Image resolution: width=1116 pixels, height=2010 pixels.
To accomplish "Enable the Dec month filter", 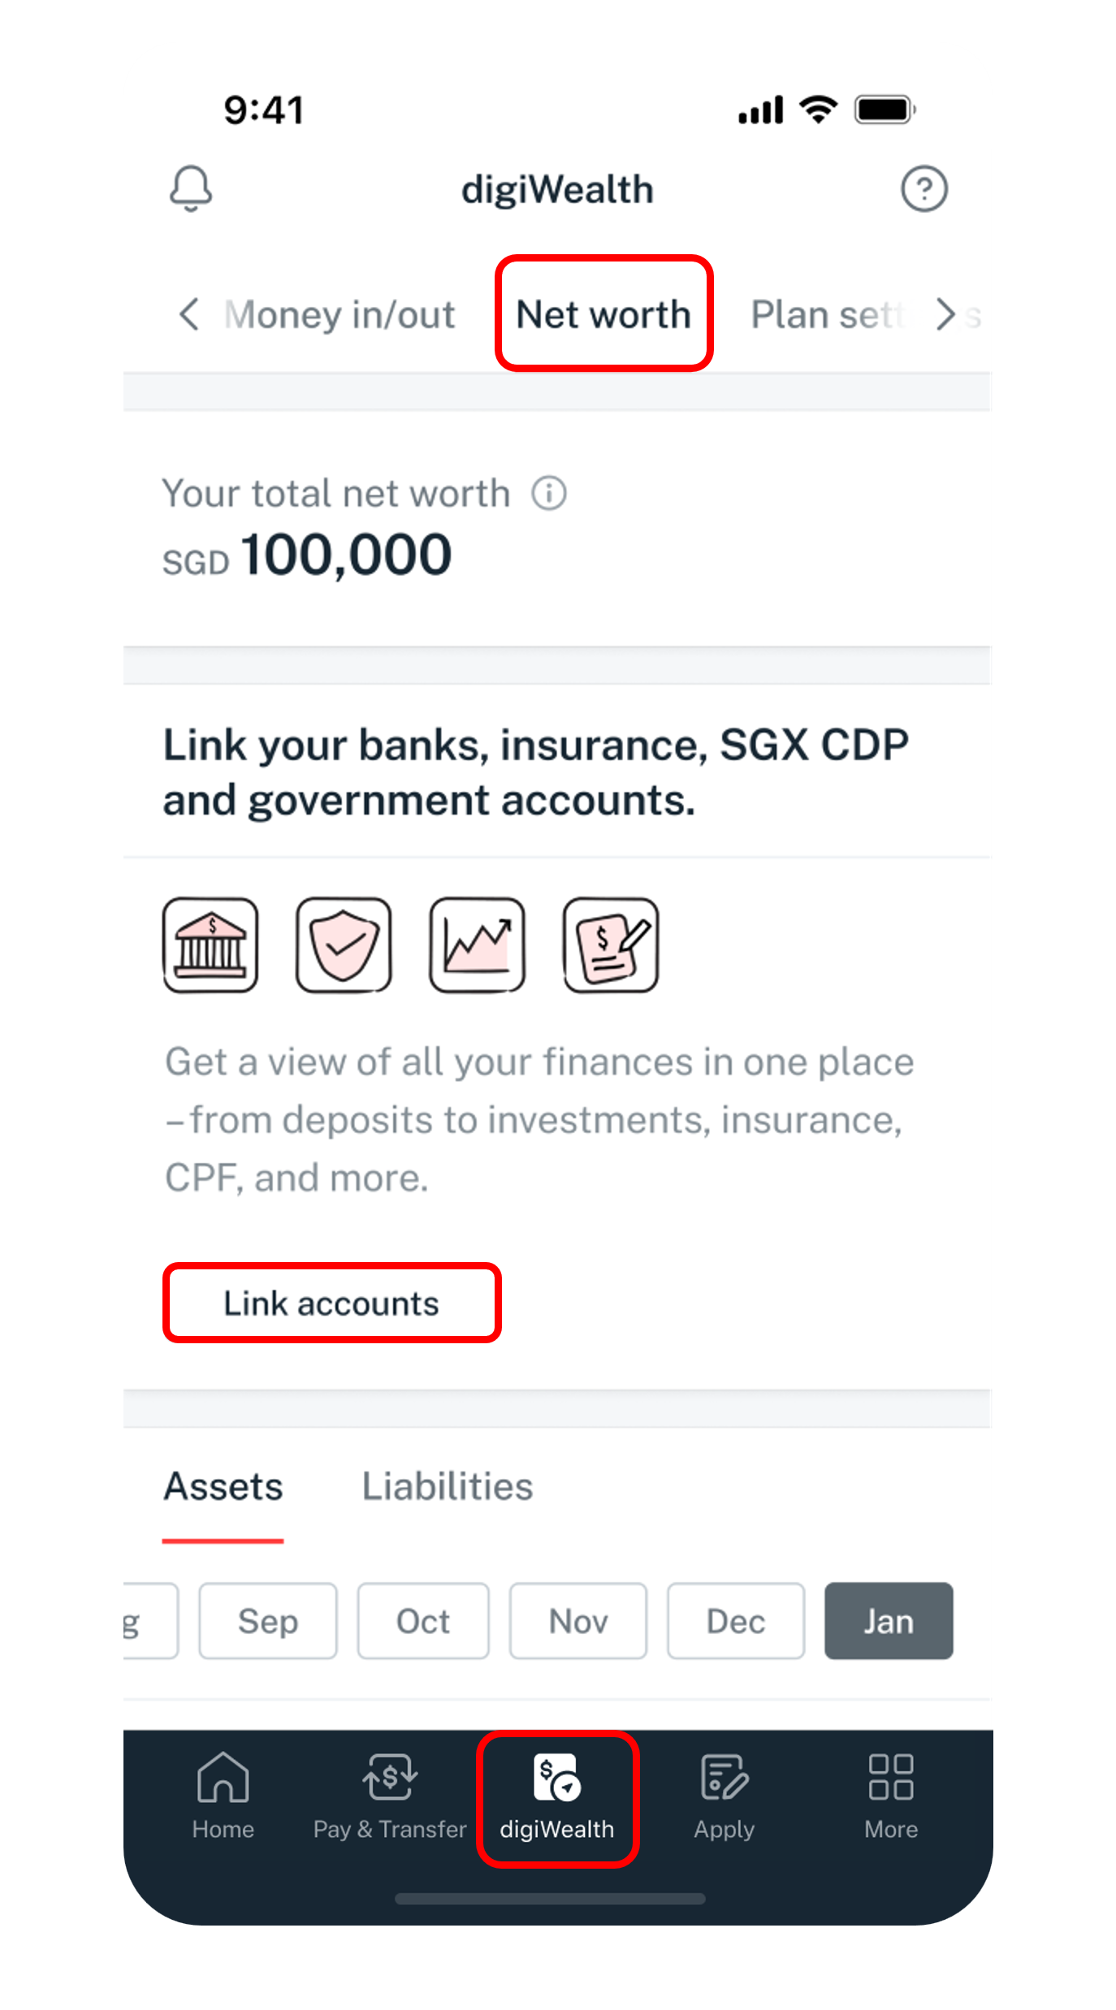I will click(735, 1620).
